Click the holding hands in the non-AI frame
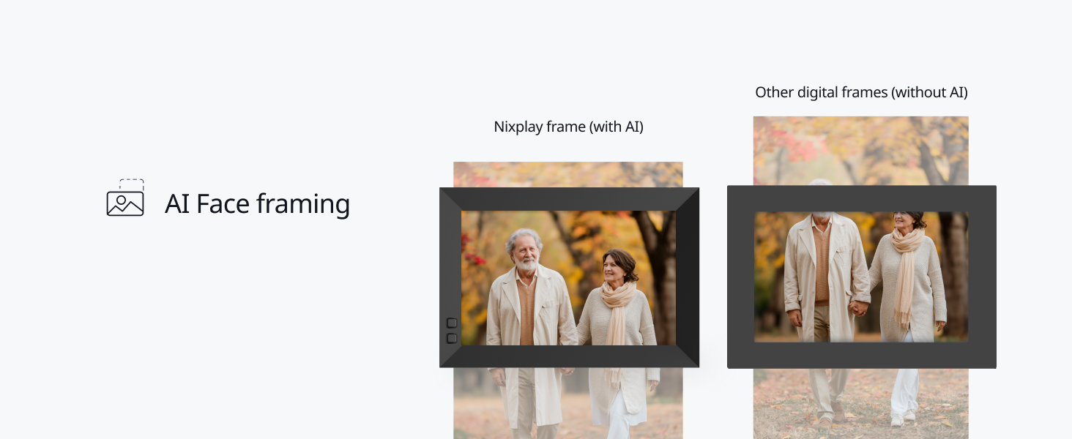Image resolution: width=1072 pixels, height=439 pixels. pyautogui.click(x=857, y=308)
